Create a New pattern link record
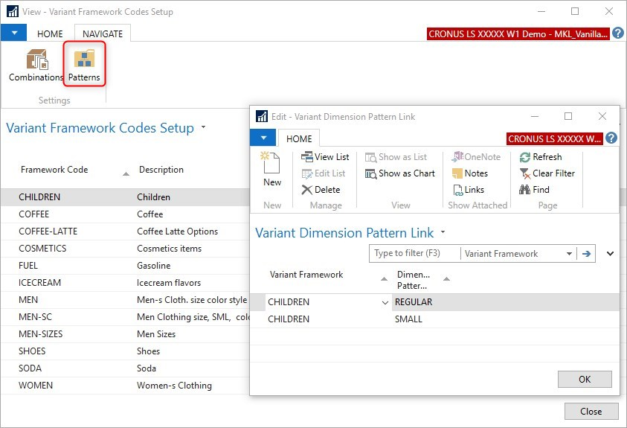 pyautogui.click(x=272, y=170)
